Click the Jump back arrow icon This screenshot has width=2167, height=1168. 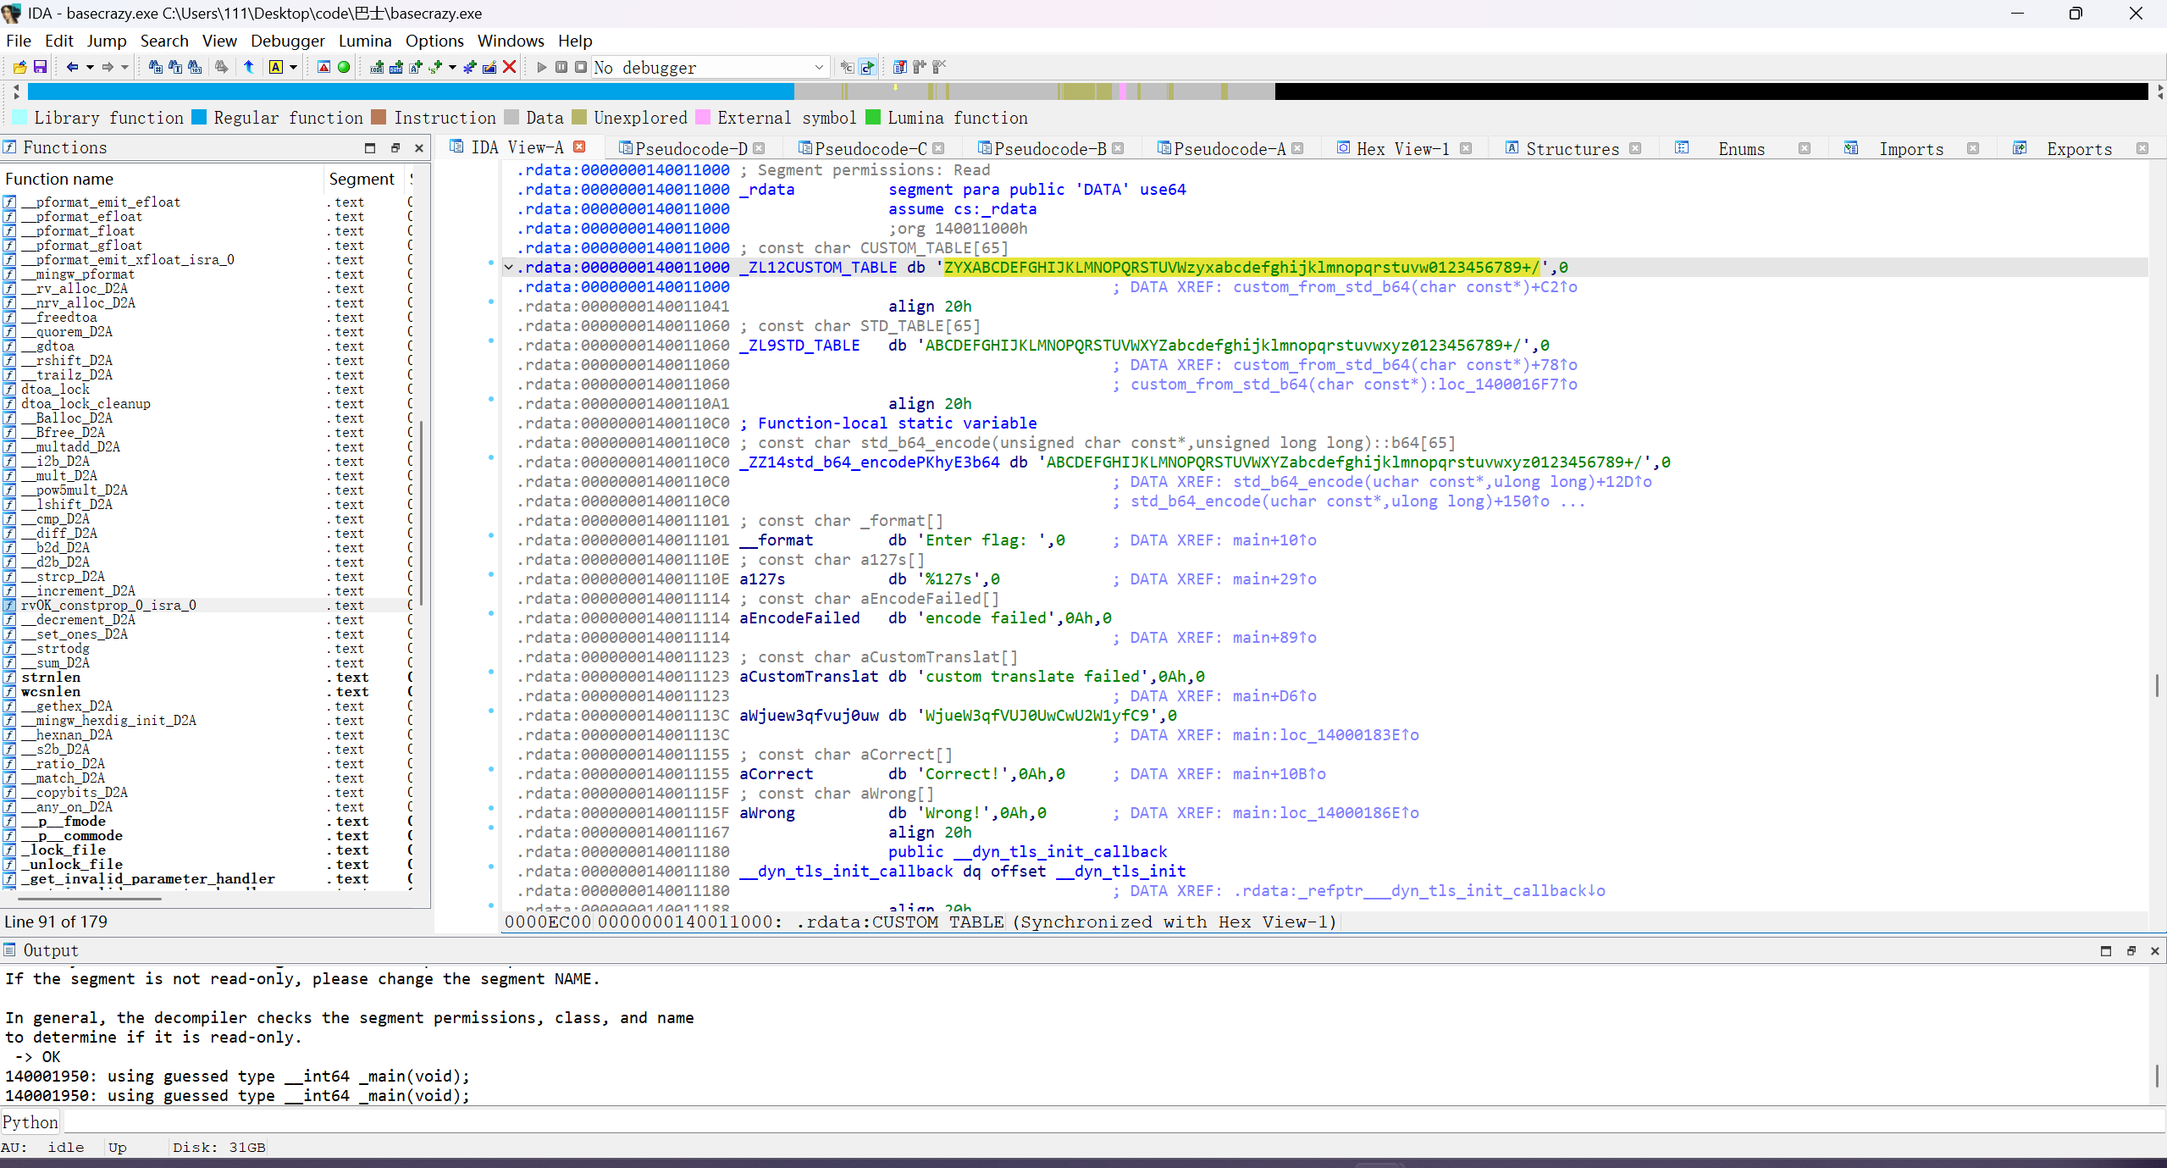[x=72, y=67]
